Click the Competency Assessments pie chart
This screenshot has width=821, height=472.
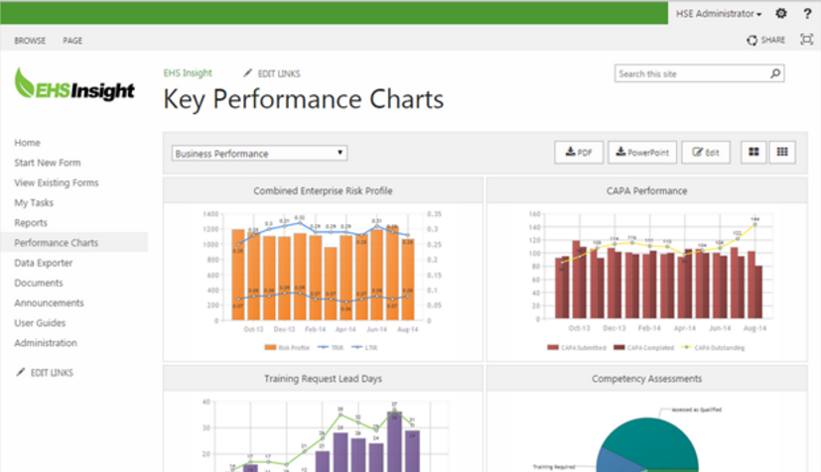(647, 445)
